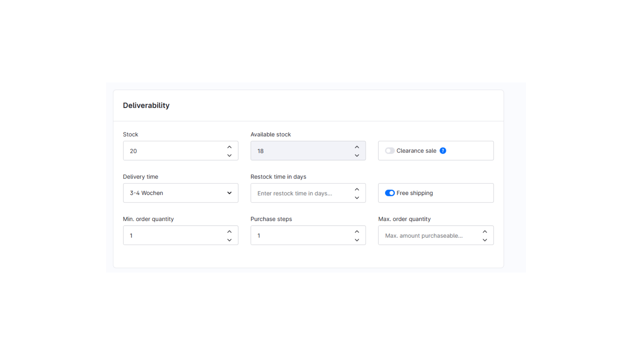Viewport: 632px width, 355px height.
Task: Disable the Free shipping toggle
Action: click(x=390, y=193)
